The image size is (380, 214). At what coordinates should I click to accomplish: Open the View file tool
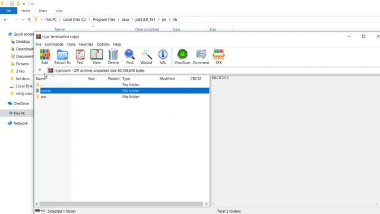[x=96, y=56]
